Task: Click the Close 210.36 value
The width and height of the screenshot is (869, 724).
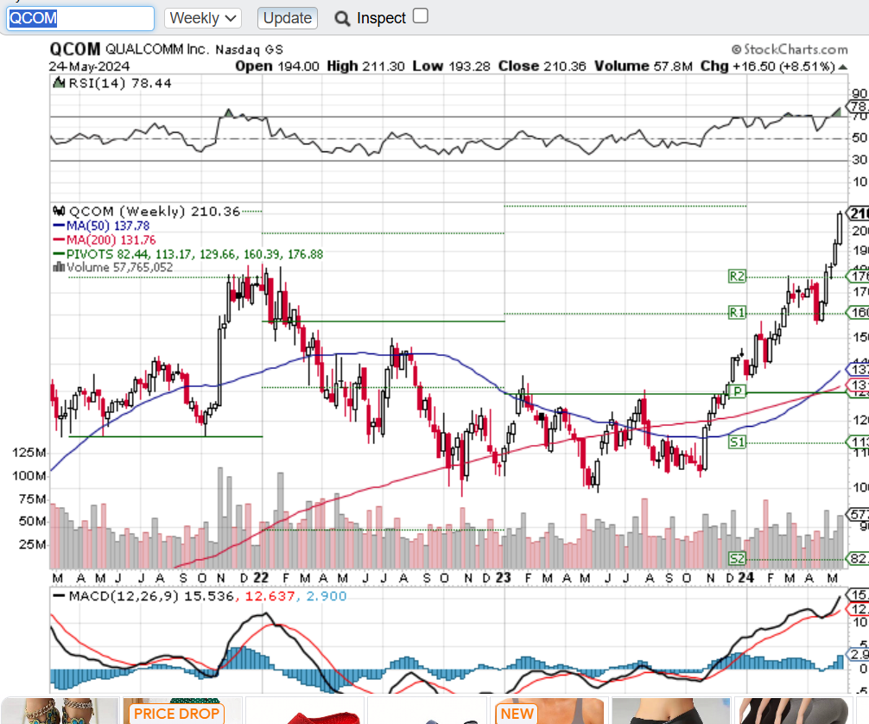Action: point(542,67)
